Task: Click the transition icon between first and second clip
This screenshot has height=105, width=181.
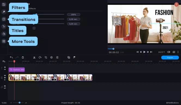Action: 37,79
